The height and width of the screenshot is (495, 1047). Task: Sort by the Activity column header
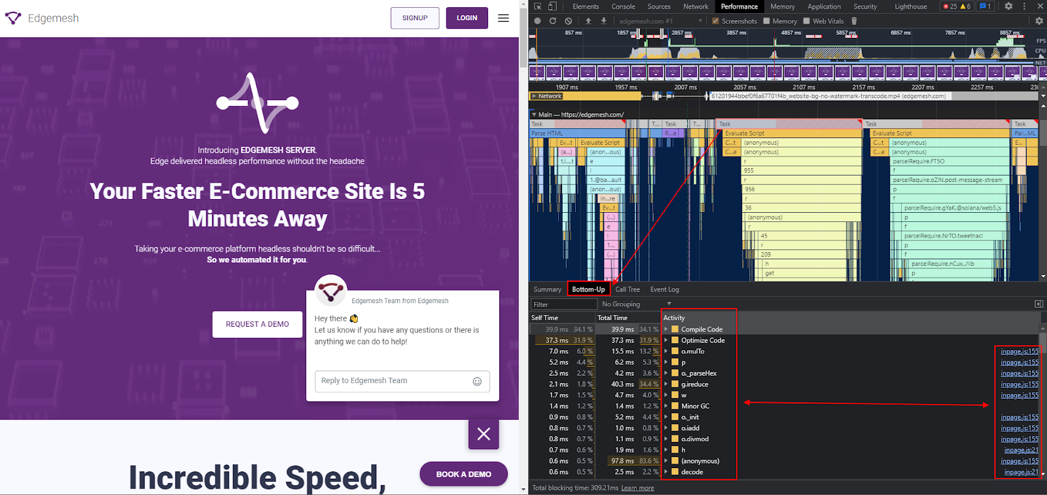851,318
